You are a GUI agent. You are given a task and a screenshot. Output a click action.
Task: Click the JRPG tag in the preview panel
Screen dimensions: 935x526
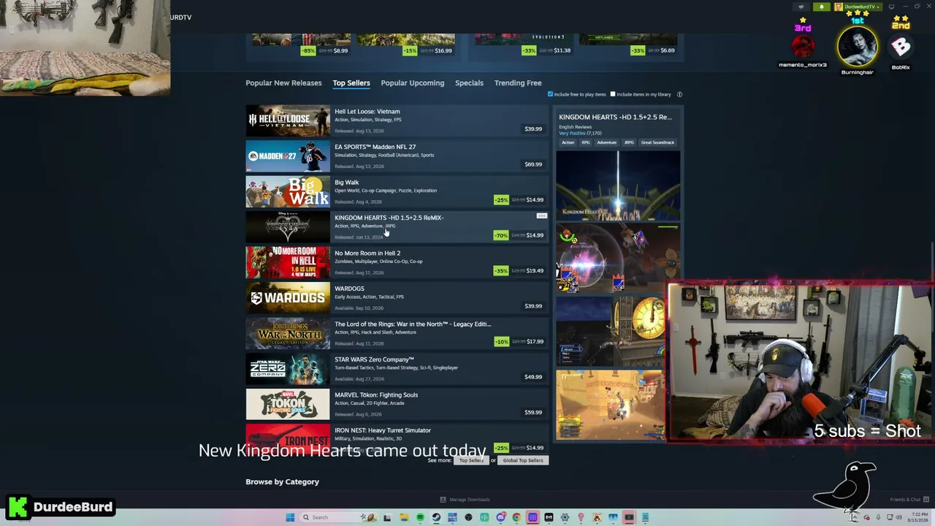[628, 142]
